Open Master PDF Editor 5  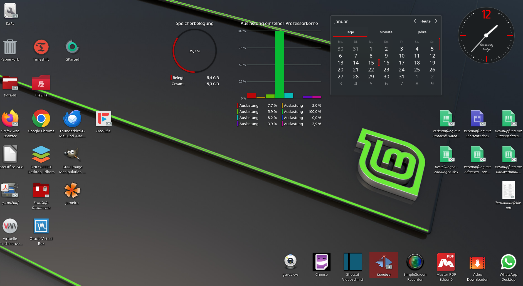pyautogui.click(x=446, y=262)
